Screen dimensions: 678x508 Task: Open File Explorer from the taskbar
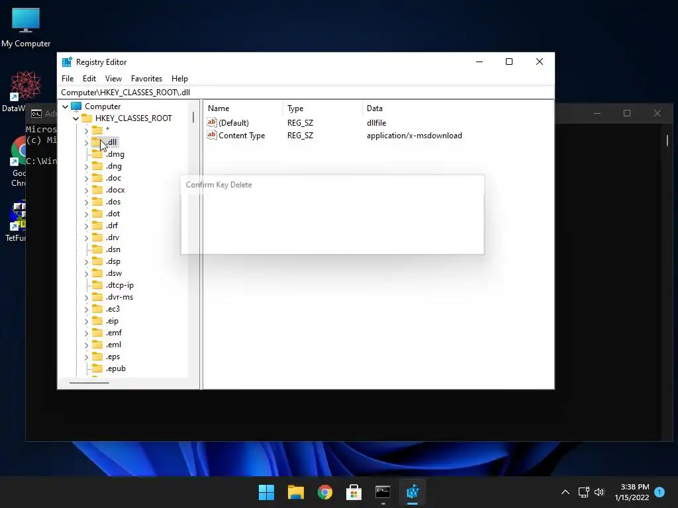point(296,492)
